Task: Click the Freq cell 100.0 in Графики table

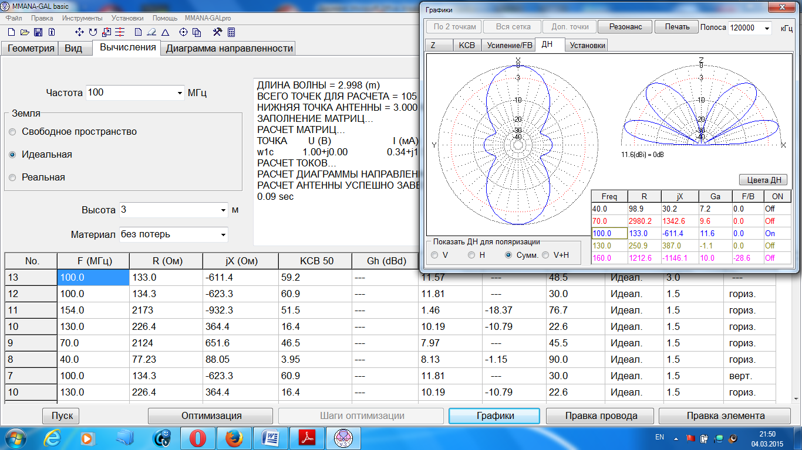Action: click(609, 233)
